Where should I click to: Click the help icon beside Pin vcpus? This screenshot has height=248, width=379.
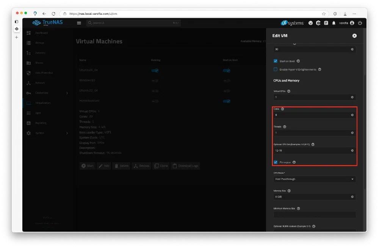click(x=294, y=162)
